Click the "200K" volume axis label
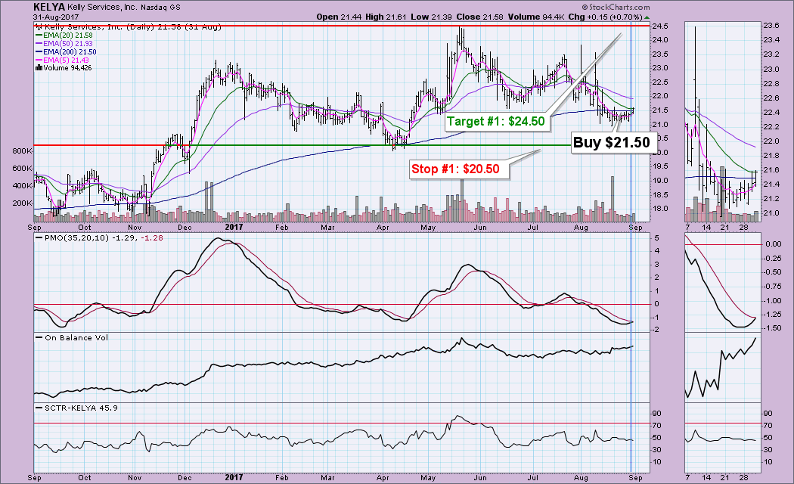 click(x=23, y=203)
